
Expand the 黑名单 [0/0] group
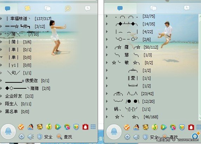(1, 111)
